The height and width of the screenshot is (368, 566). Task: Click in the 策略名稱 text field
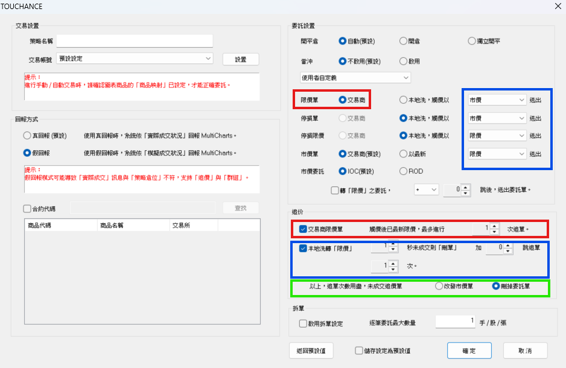tap(134, 41)
